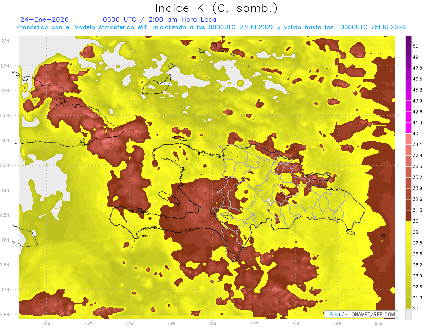This screenshot has width=425, height=328.
Task: Select the "33.9" colorbar value
Action: [418, 188]
